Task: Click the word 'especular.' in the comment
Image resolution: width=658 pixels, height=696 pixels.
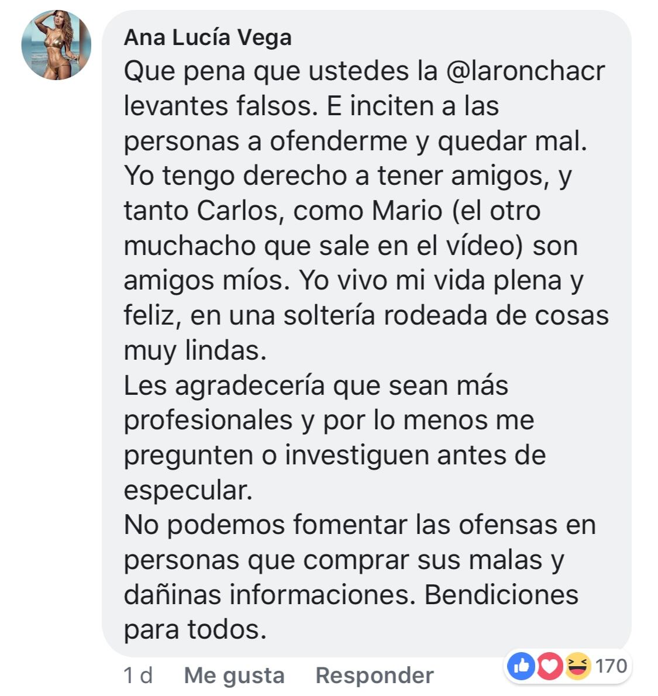Action: coord(188,491)
